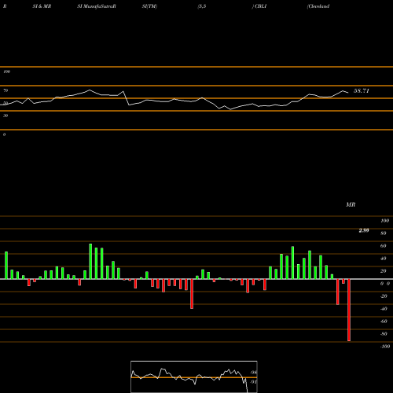Click the MR axis label 40
The image size is (393, 393).
point(384,259)
